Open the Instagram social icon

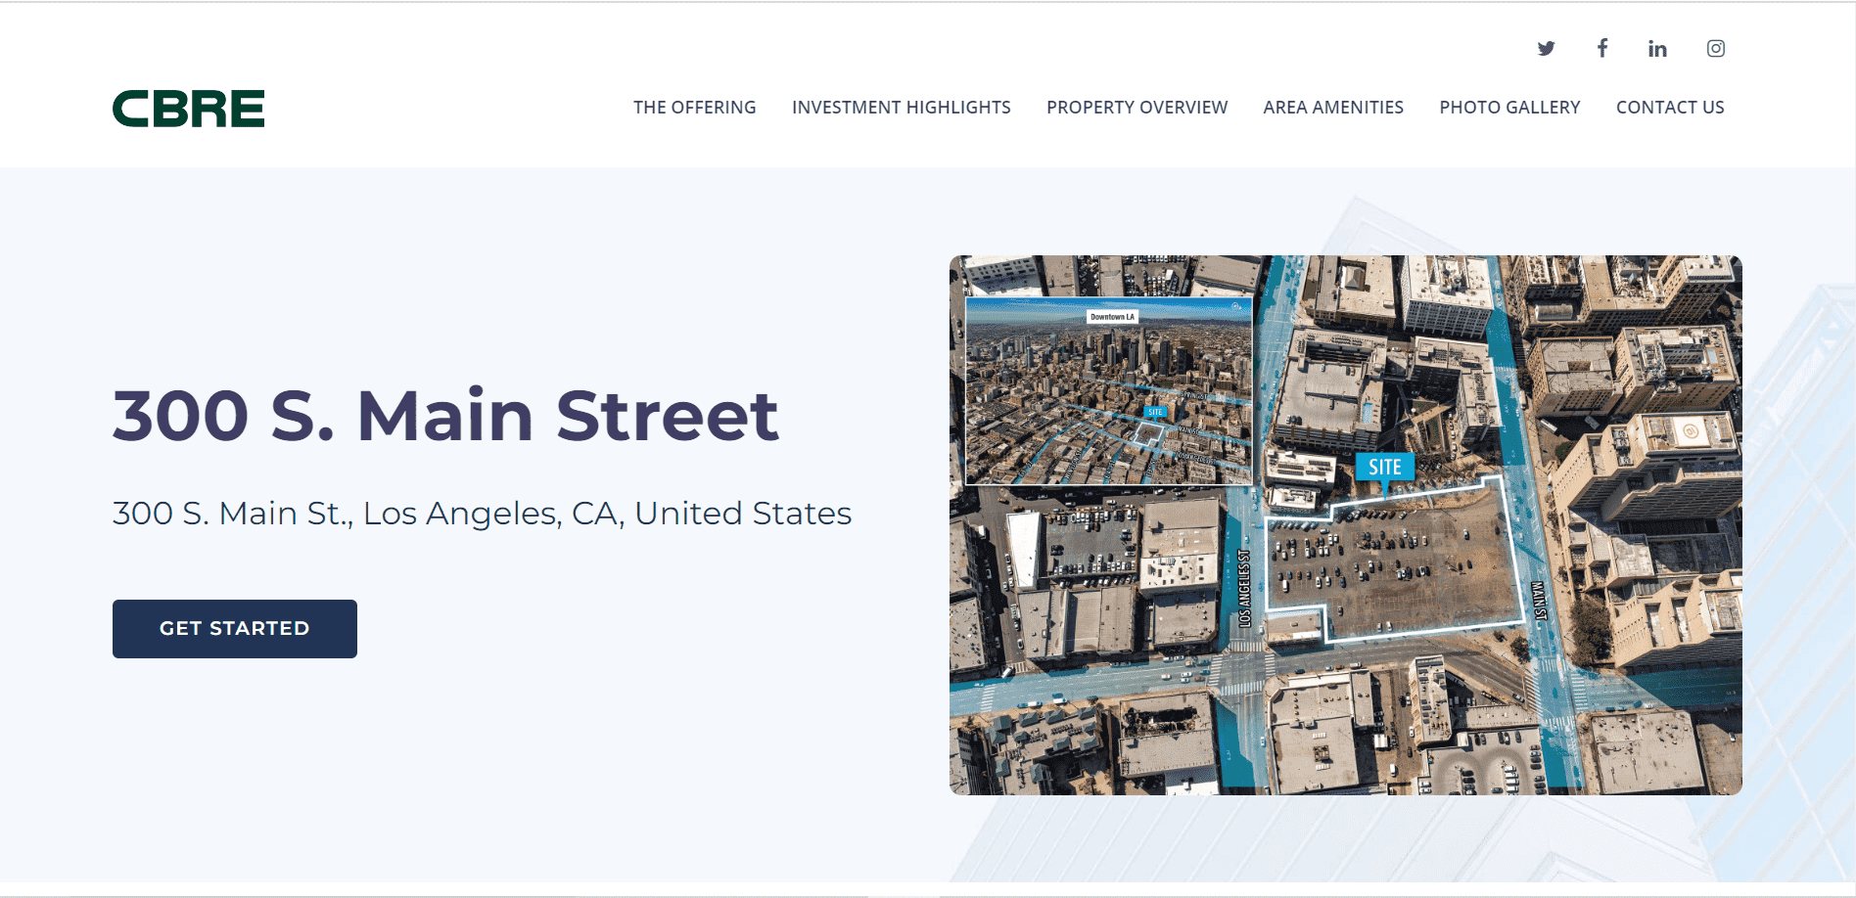[x=1716, y=48]
